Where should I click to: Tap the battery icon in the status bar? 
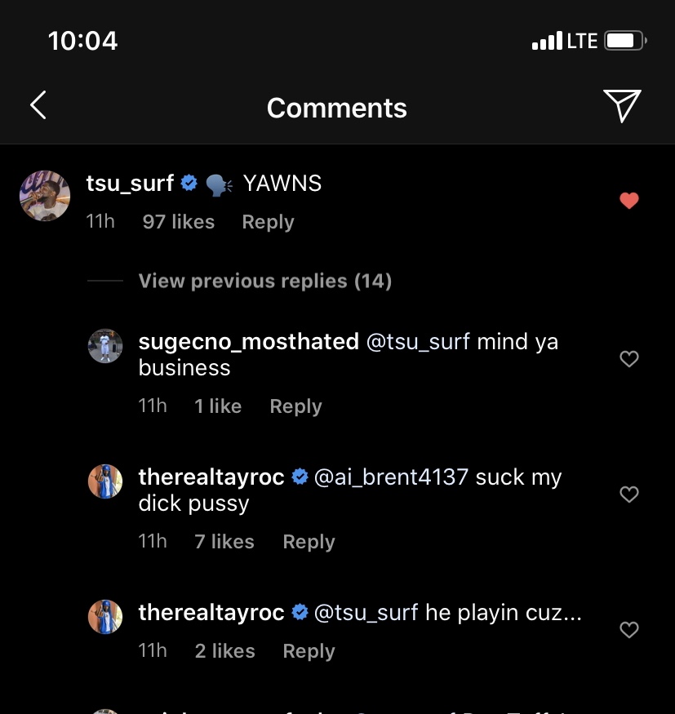pyautogui.click(x=626, y=41)
